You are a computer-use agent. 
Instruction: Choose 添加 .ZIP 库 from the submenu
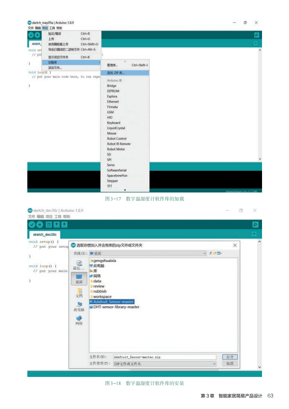tap(116, 73)
